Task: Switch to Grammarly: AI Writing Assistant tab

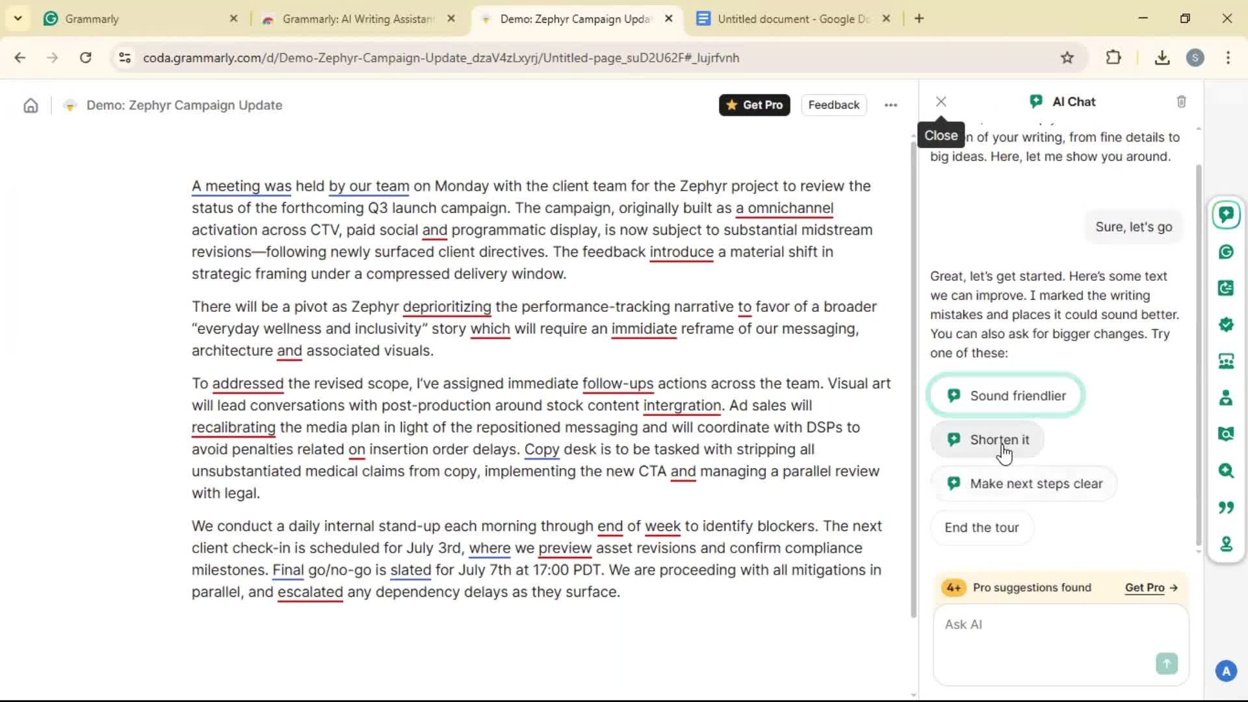Action: [x=357, y=19]
